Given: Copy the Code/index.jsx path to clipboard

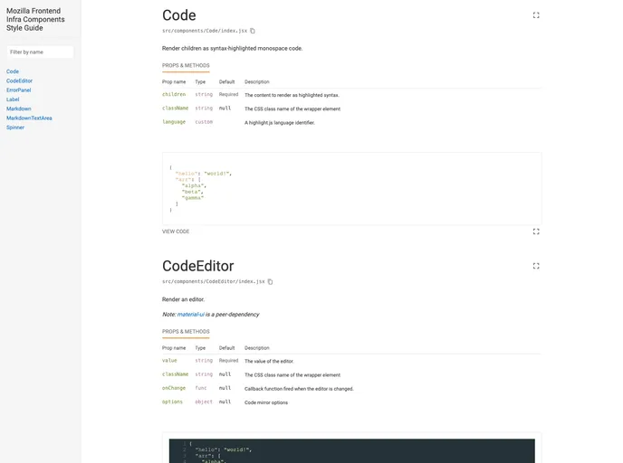Looking at the screenshot, I should tap(253, 31).
